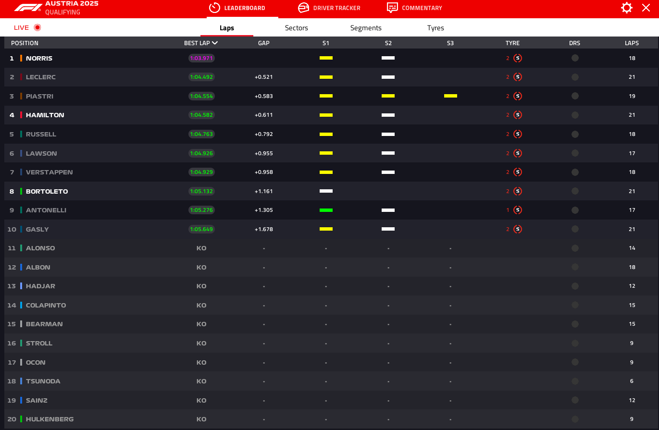The height and width of the screenshot is (430, 659).
Task: Open the Driver Tracker view
Action: pyautogui.click(x=329, y=8)
